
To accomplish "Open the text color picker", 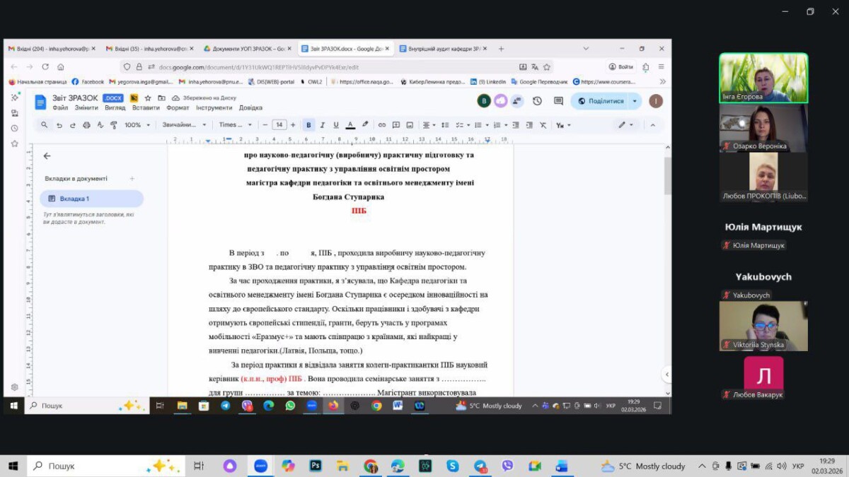I will [350, 125].
